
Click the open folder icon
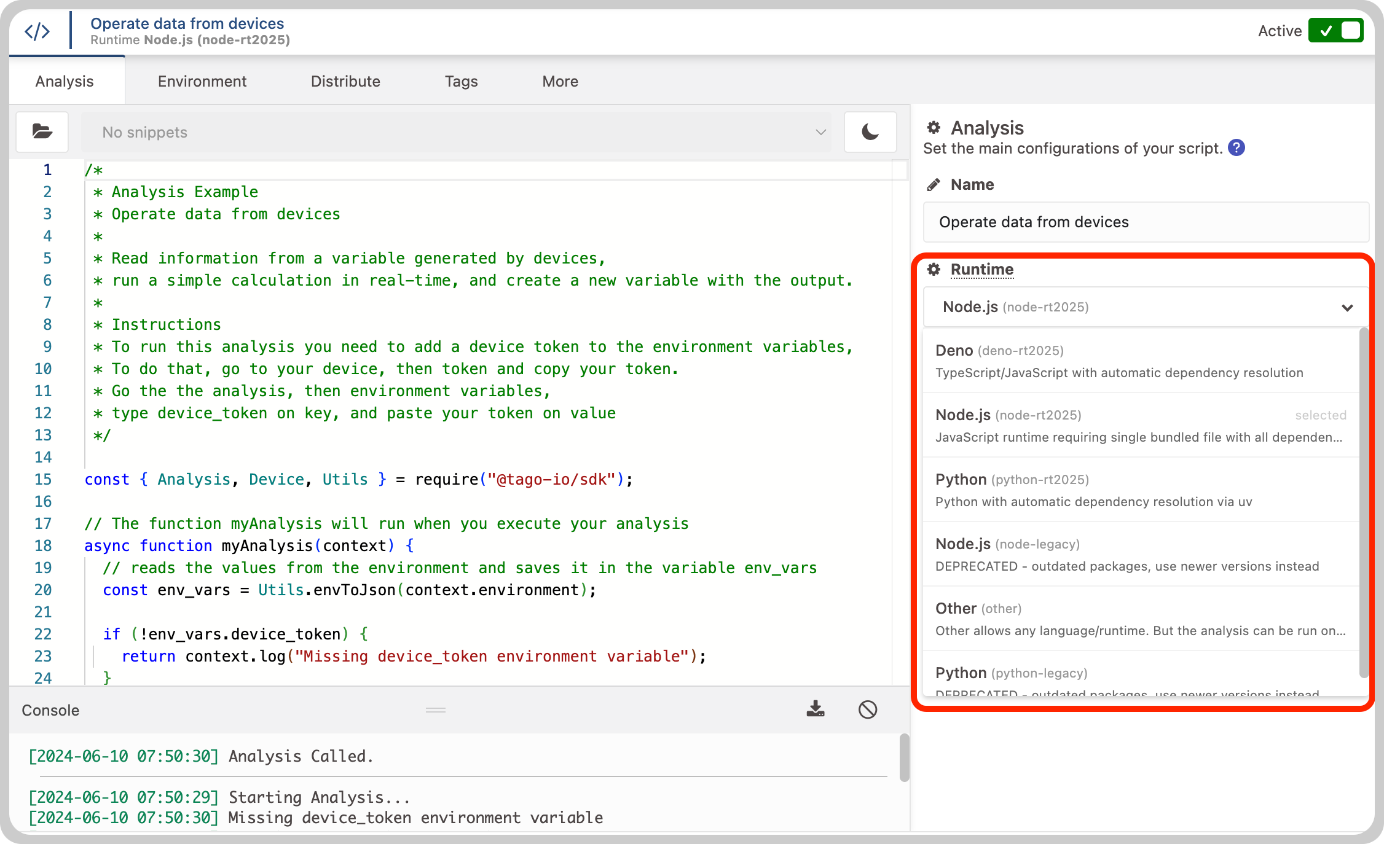click(42, 131)
